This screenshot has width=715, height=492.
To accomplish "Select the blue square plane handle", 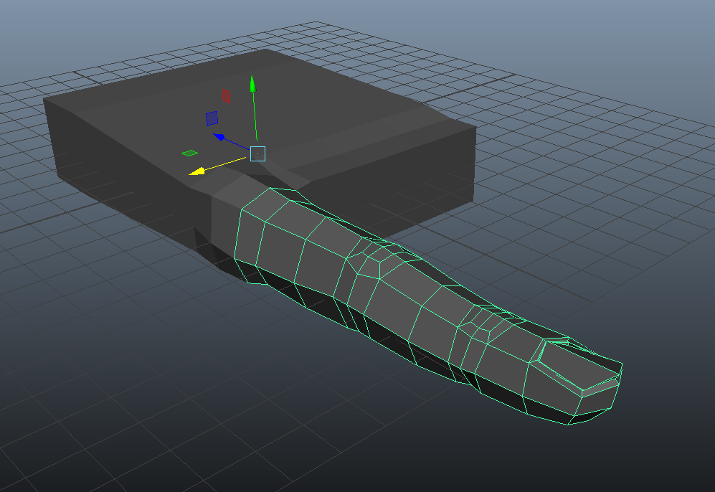I will (x=211, y=118).
